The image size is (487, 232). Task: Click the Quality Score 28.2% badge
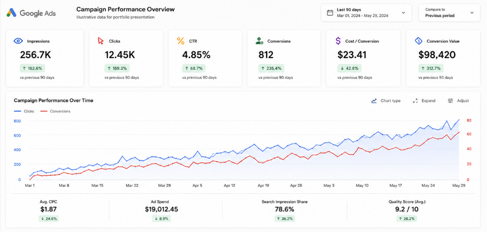coord(406,219)
